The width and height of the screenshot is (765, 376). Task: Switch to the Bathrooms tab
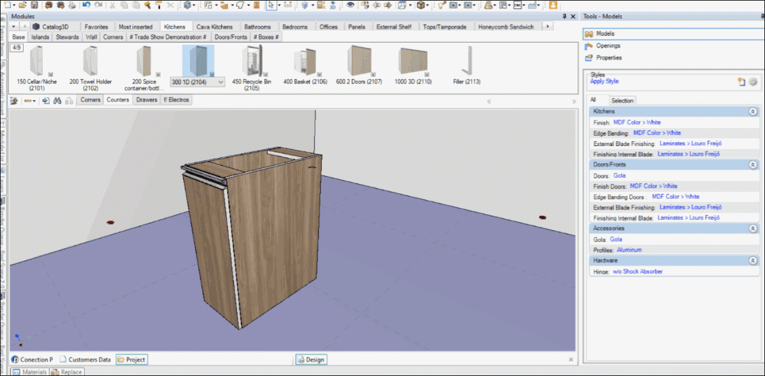point(258,27)
